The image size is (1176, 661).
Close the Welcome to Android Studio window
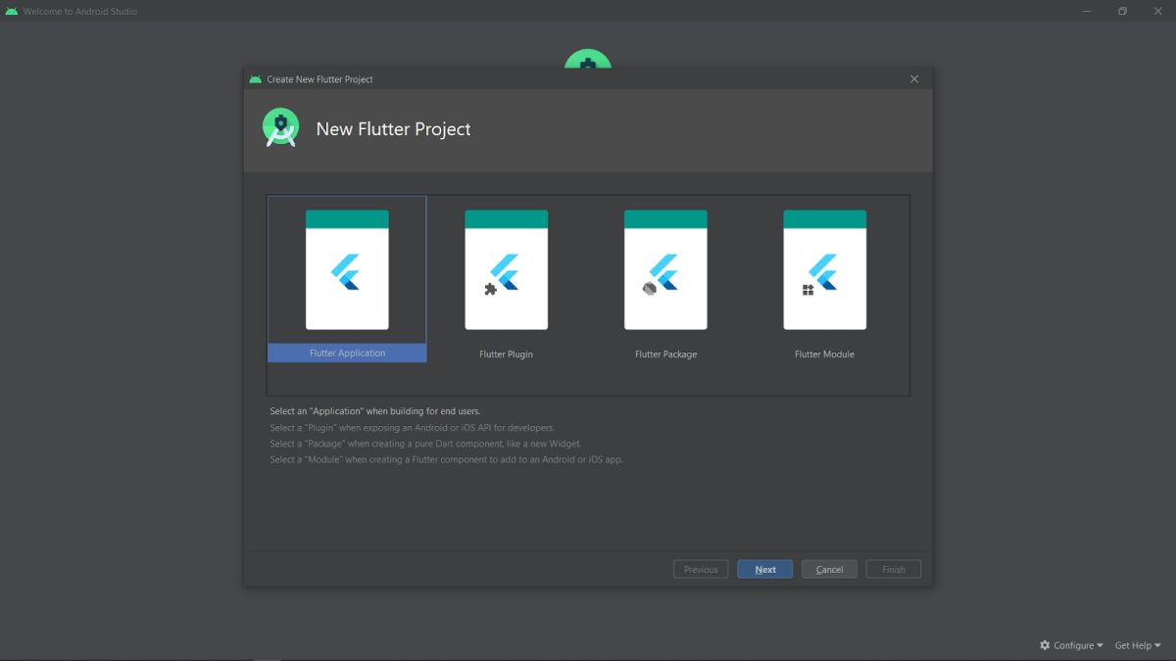pyautogui.click(x=1157, y=12)
